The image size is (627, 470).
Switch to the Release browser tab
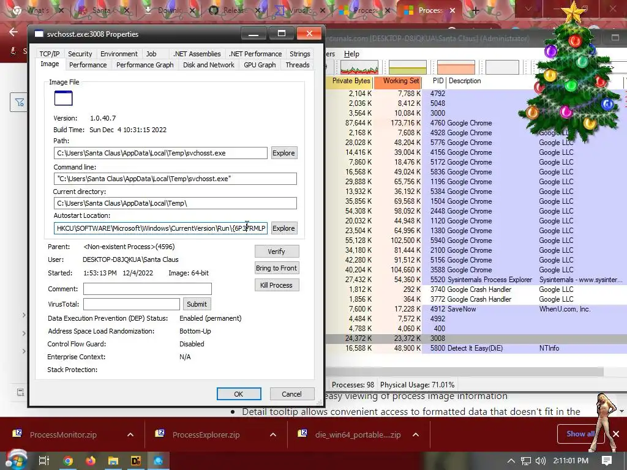(235, 10)
